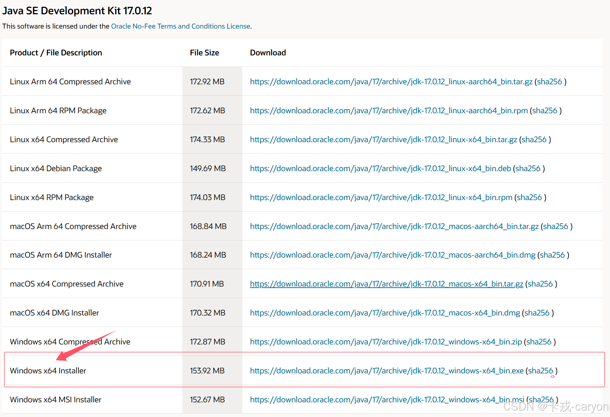Download the macos-x64_bin.dmg installer
Screen dimensions: 610x417
tap(385, 313)
